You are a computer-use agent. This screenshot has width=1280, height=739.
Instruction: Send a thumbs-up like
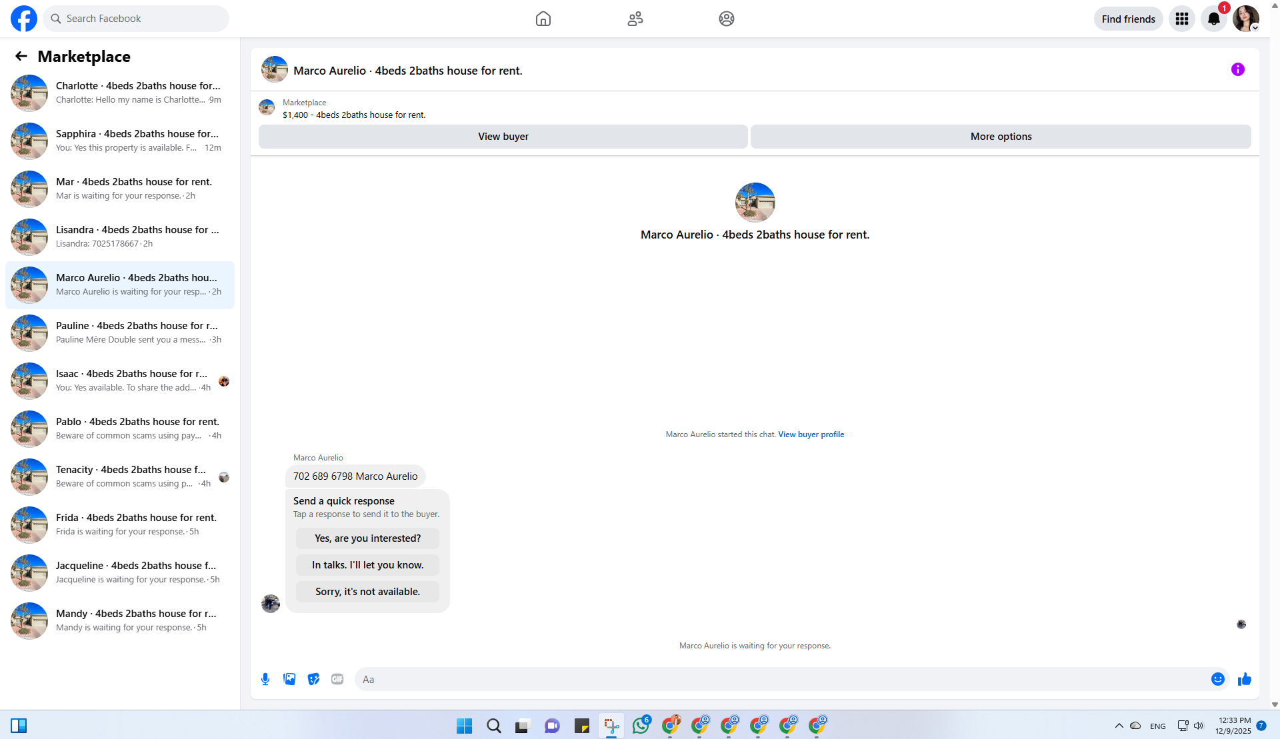click(1245, 679)
